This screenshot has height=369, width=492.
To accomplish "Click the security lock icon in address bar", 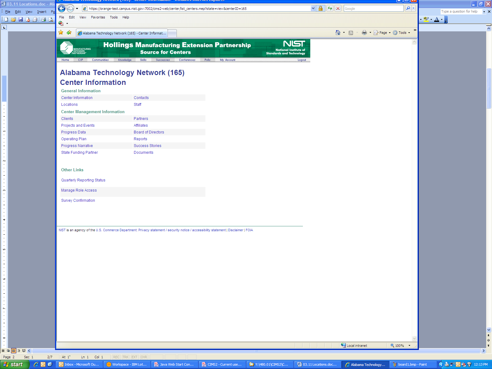I will point(320,8).
